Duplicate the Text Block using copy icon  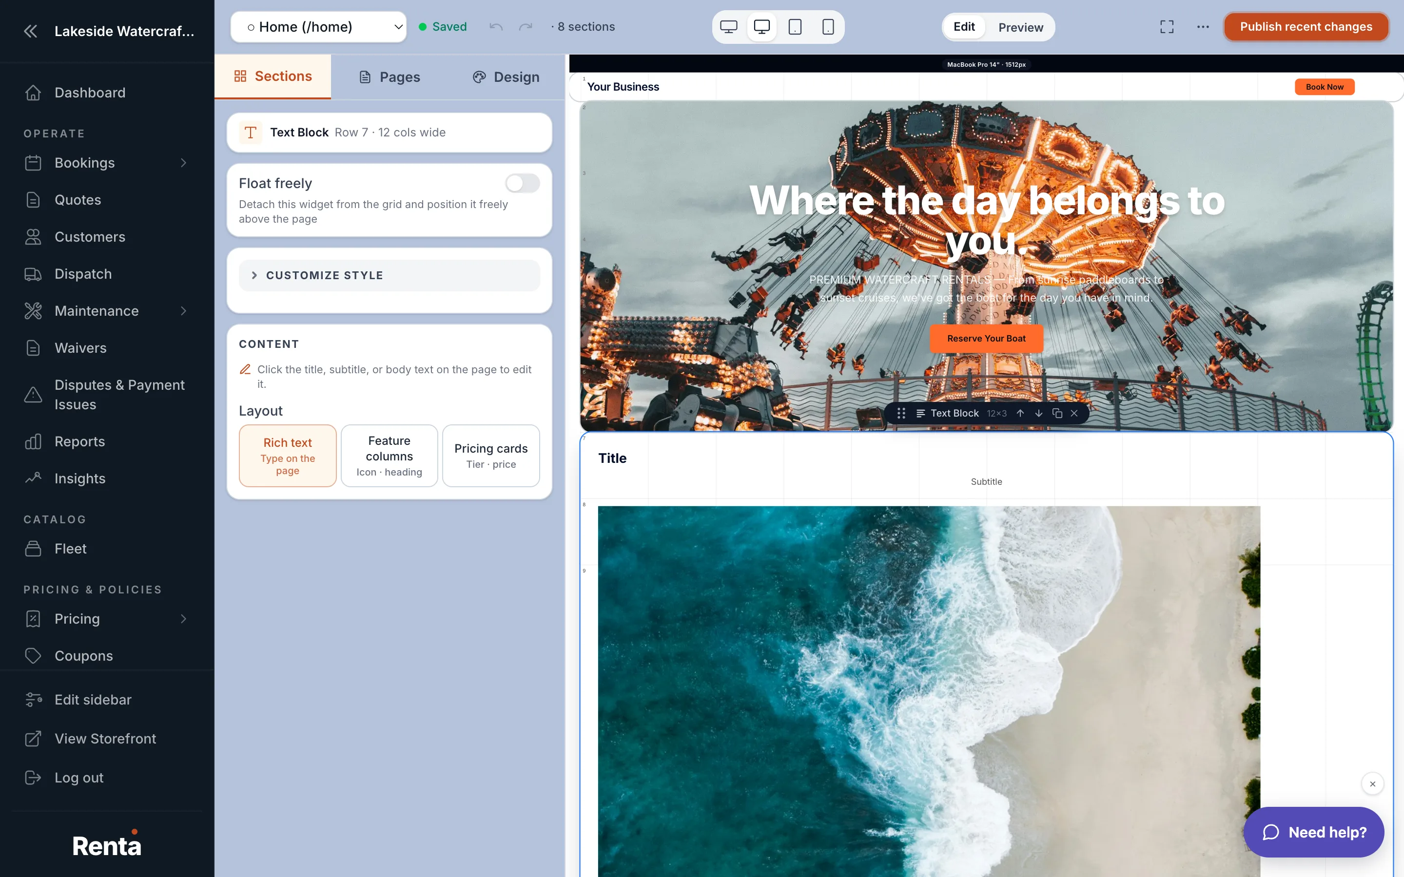1057,413
